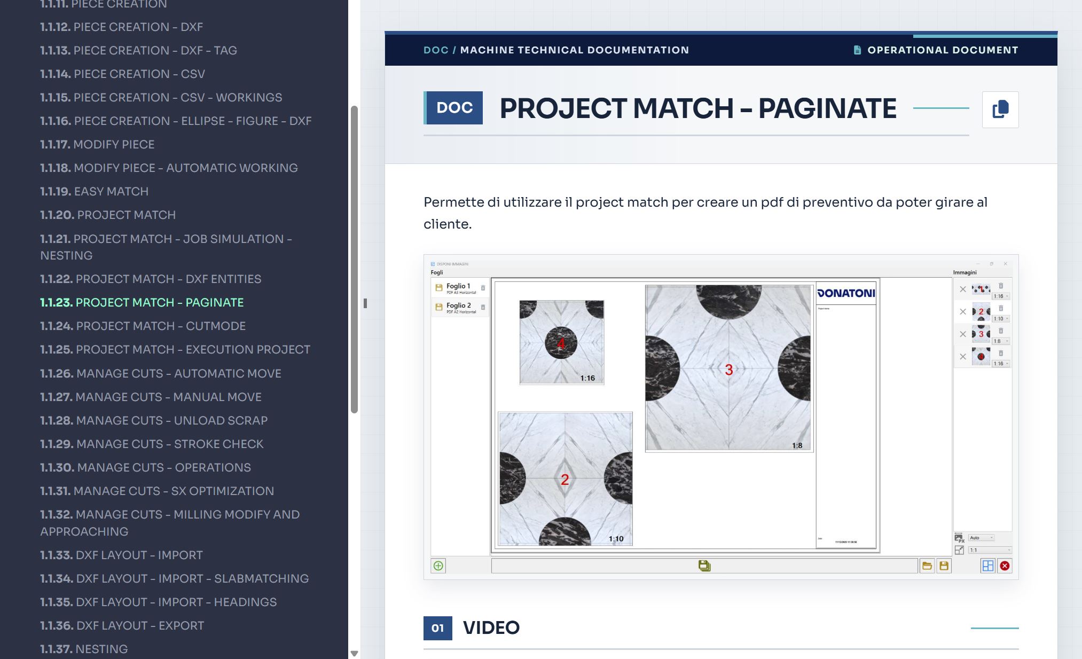This screenshot has height=659, width=1082.
Task: Select Manage Cuts - SX Optimization
Action: point(157,491)
